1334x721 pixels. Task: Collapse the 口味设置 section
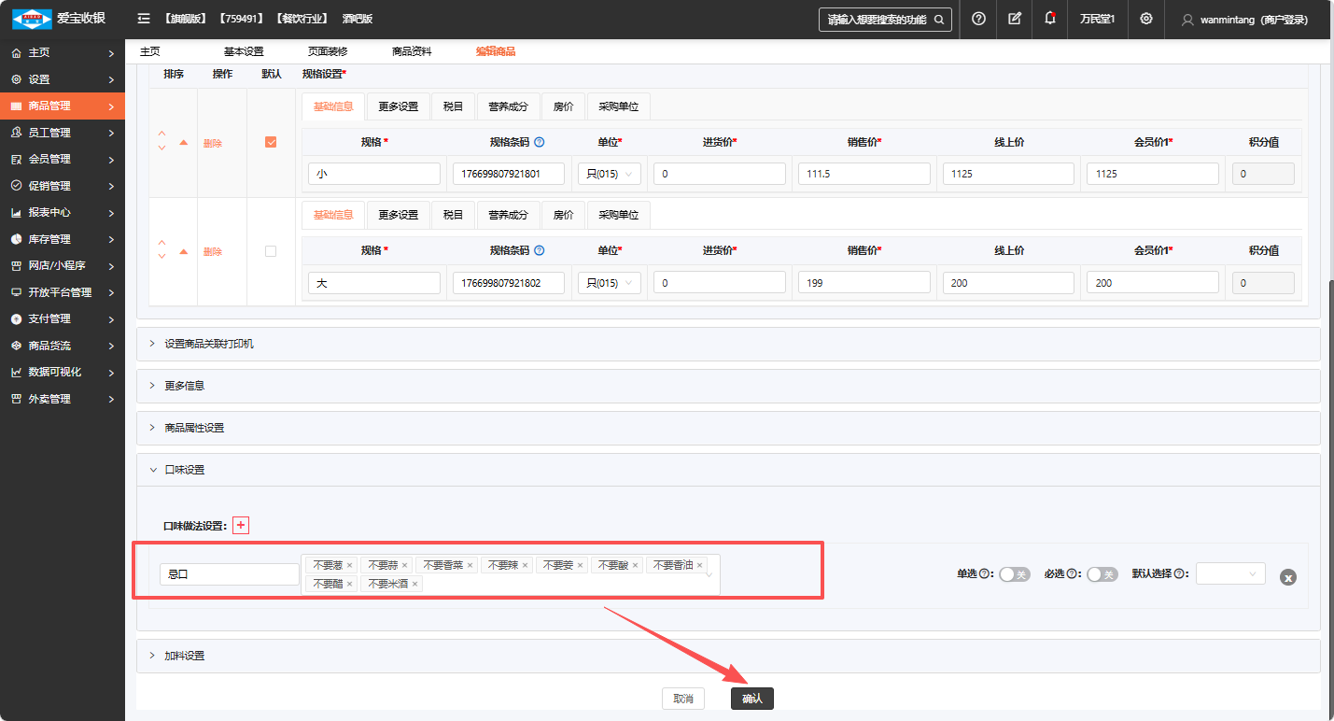[728, 470]
